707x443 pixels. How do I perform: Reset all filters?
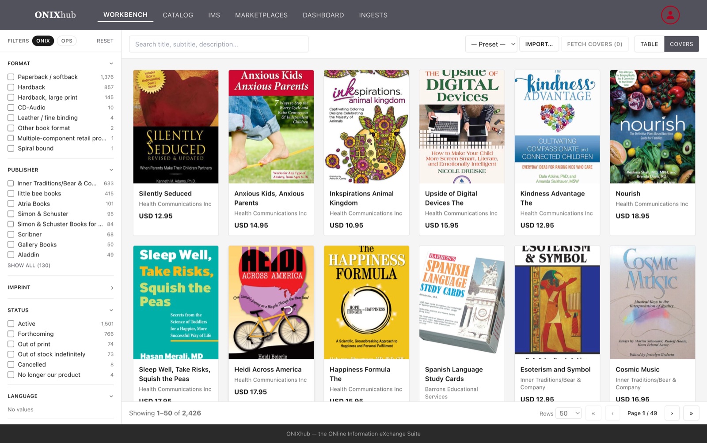pos(105,41)
